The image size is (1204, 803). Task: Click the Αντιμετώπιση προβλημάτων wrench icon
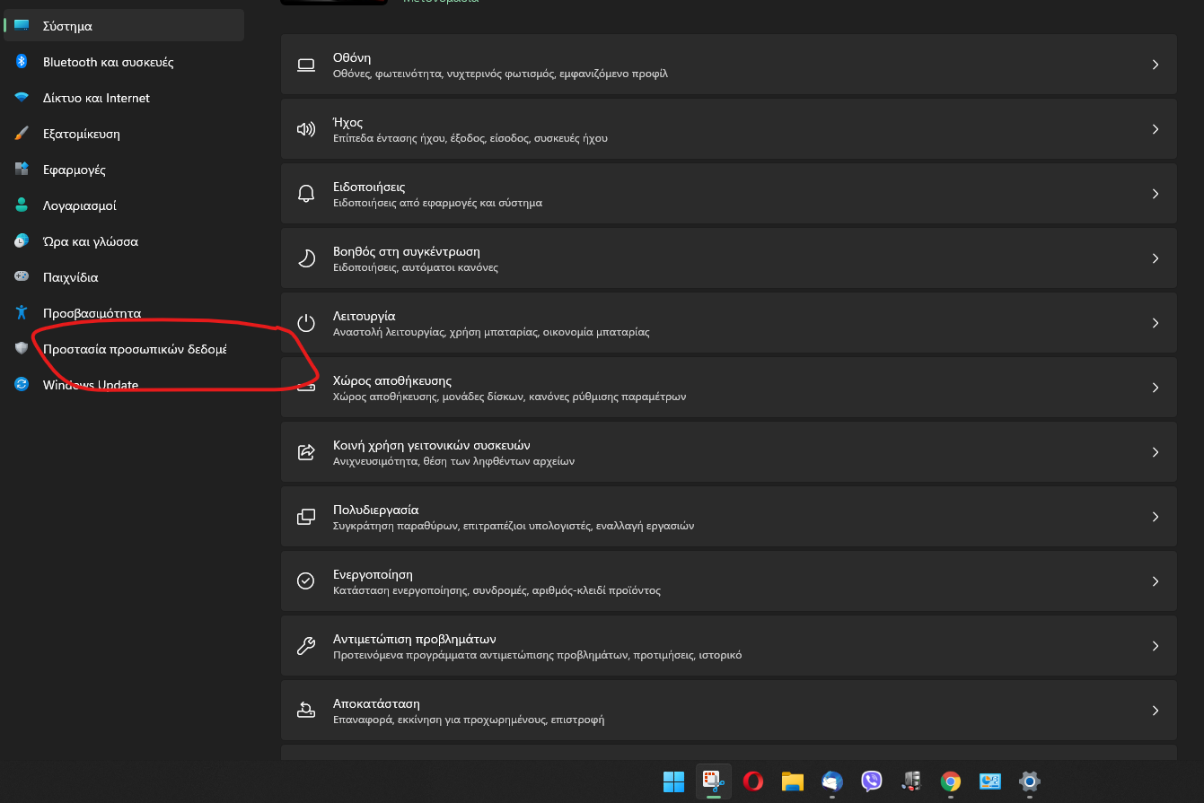306,646
